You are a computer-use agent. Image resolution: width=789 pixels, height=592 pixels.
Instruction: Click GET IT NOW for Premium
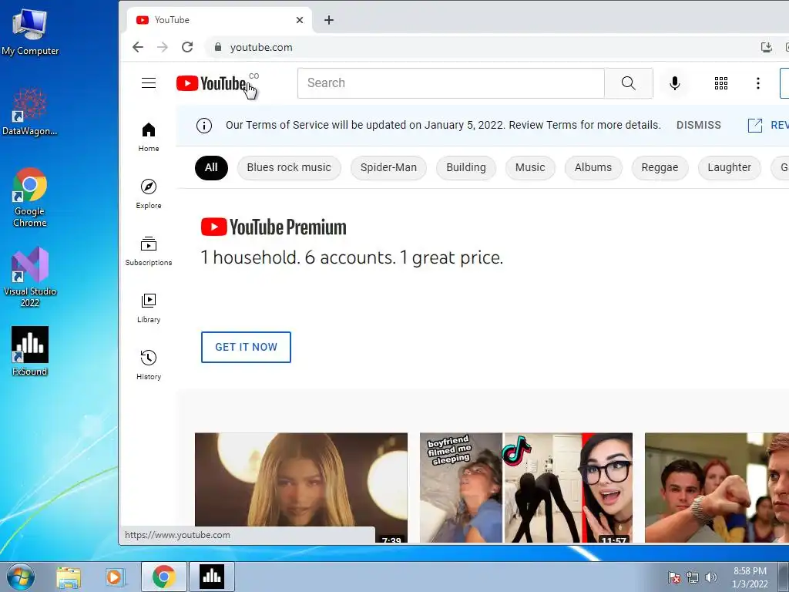pyautogui.click(x=246, y=348)
